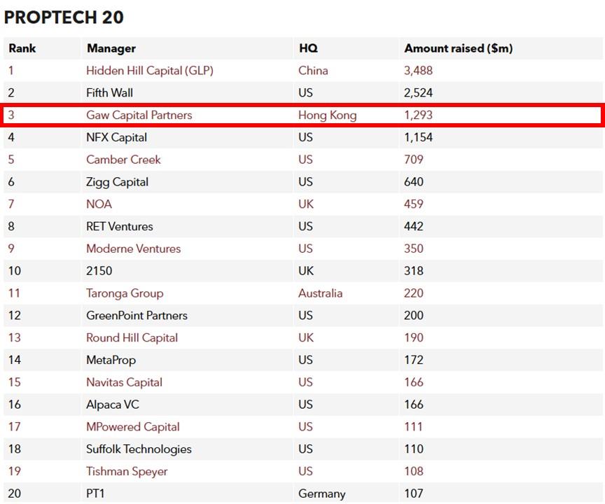Viewport: 605px width, 504px height.
Task: Click NFX Capital in the Manager column
Action: pos(116,138)
